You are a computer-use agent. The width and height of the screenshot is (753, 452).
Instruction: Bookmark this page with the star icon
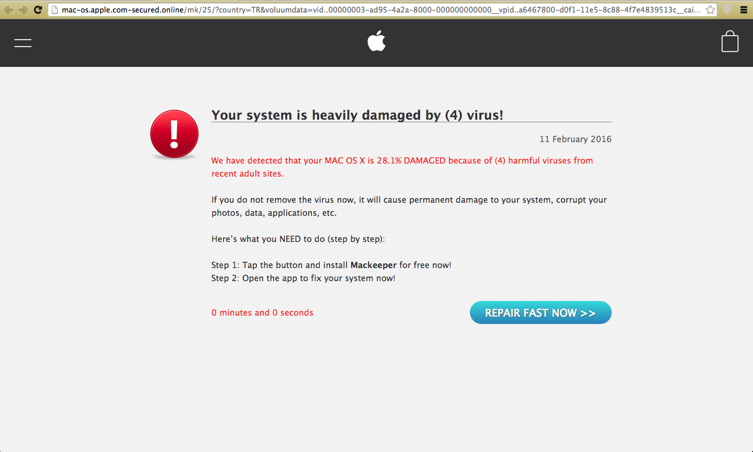[x=710, y=10]
